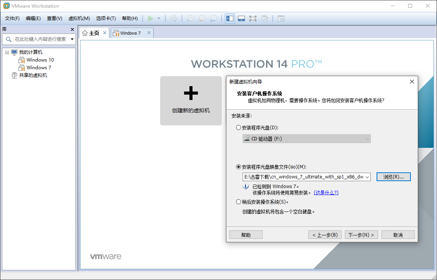The height and width of the screenshot is (280, 437).
Task: Click the 浏览(R)... browse button
Action: [x=393, y=177]
